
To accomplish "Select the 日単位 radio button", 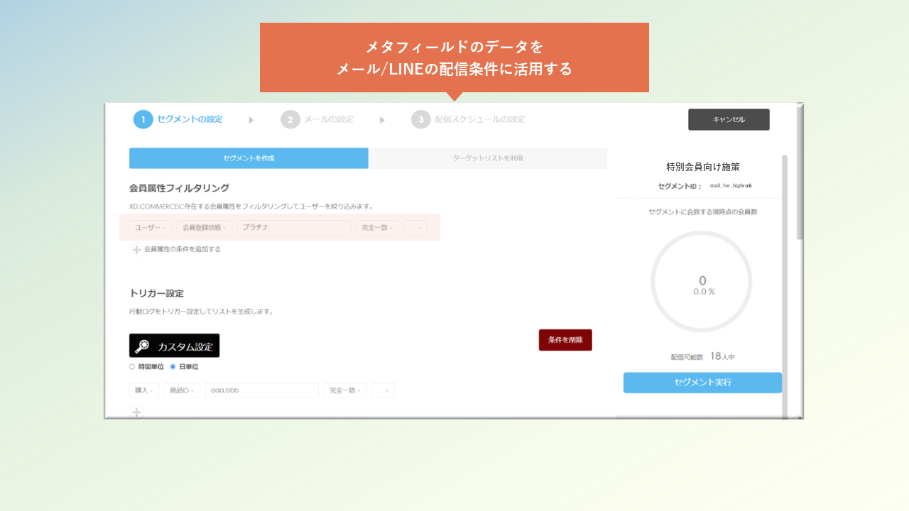I will click(x=173, y=367).
